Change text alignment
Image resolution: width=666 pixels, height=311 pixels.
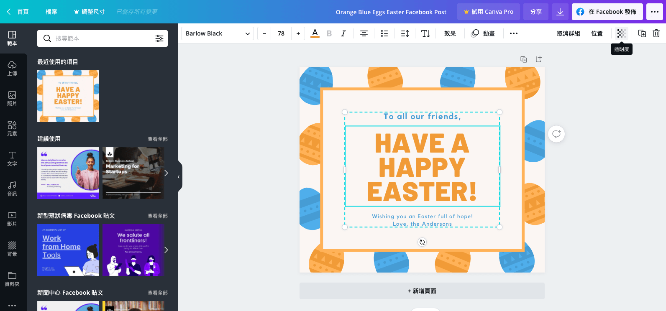(x=364, y=33)
